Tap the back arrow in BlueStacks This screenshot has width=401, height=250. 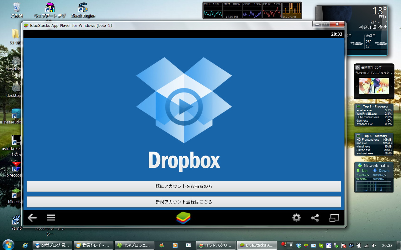pos(32,218)
